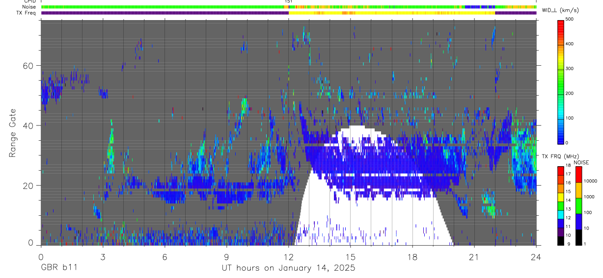The image size is (603, 278).
Task: Click range gate tick label 60
Action: [x=28, y=65]
